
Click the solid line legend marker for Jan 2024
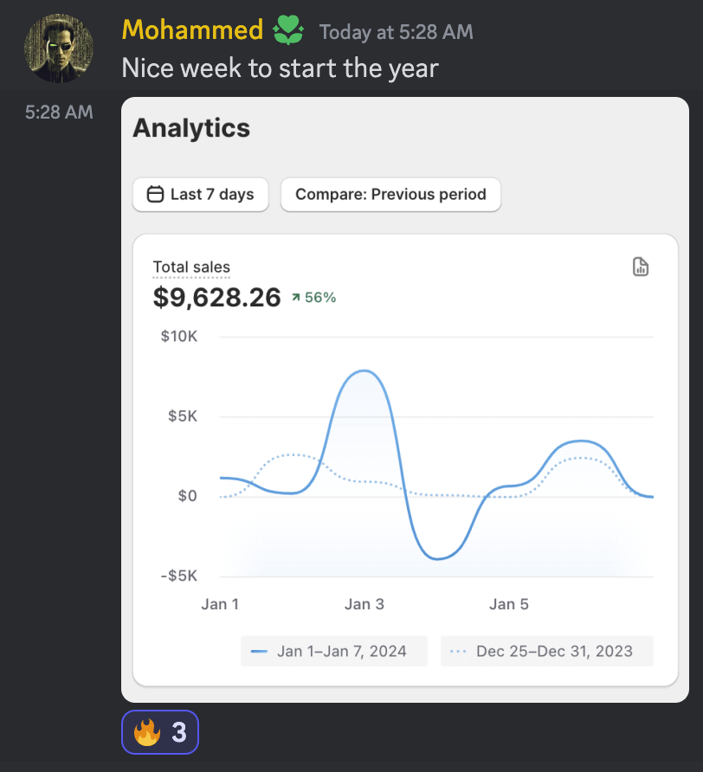pyautogui.click(x=259, y=652)
